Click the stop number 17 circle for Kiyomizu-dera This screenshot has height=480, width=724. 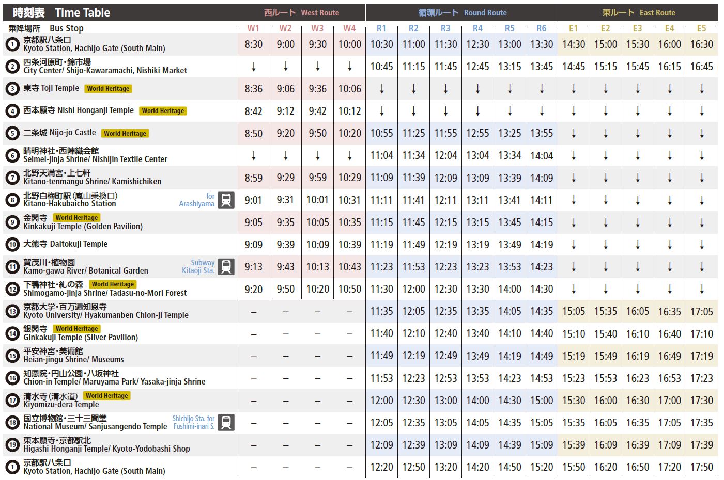pyautogui.click(x=12, y=400)
